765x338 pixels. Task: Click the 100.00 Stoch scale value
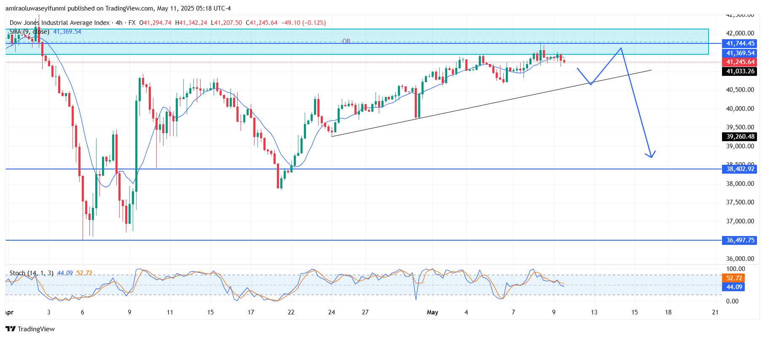(735, 269)
